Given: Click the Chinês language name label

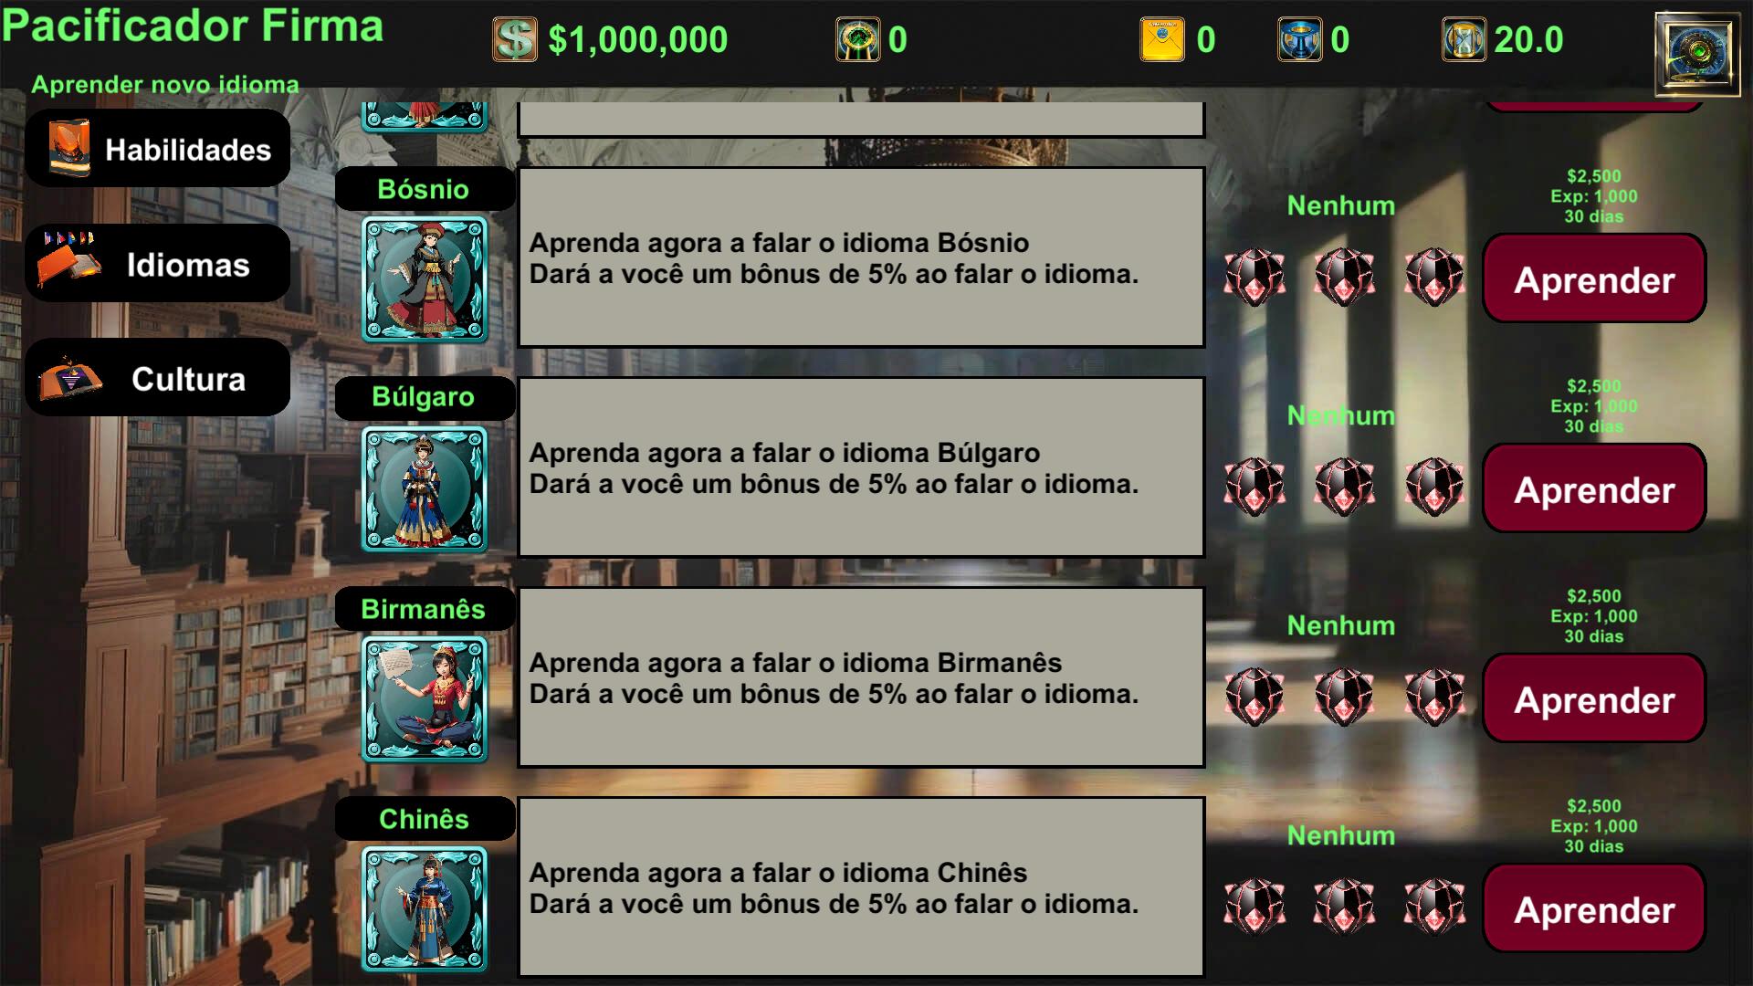Looking at the screenshot, I should 425,819.
